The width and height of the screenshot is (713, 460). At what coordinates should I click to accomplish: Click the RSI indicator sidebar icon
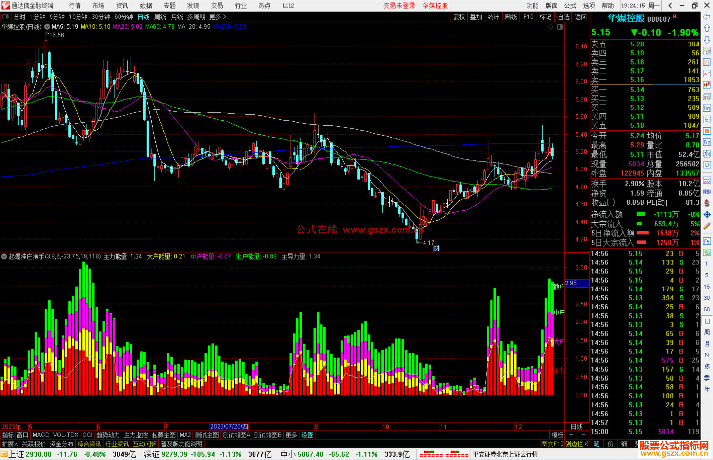[707, 192]
